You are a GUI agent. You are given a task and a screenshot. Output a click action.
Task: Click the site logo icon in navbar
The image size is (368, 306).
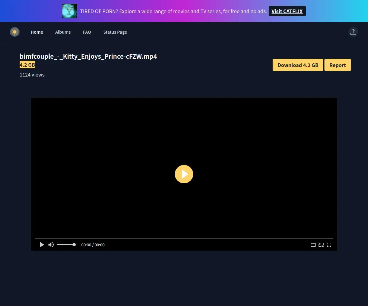15,32
